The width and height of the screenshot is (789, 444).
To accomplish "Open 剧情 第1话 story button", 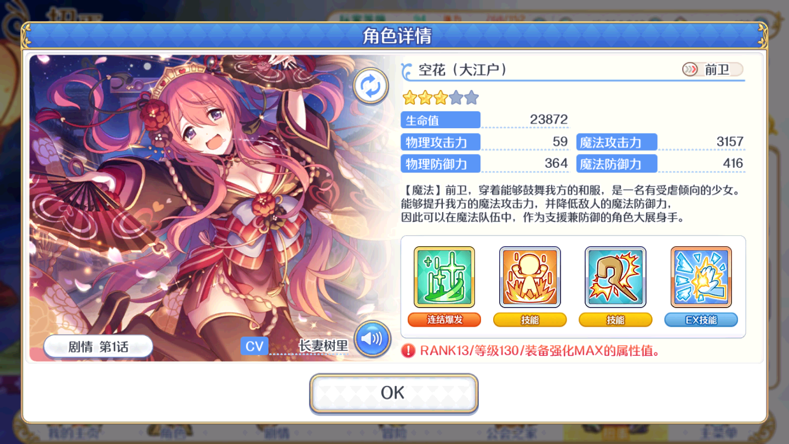I will [98, 346].
